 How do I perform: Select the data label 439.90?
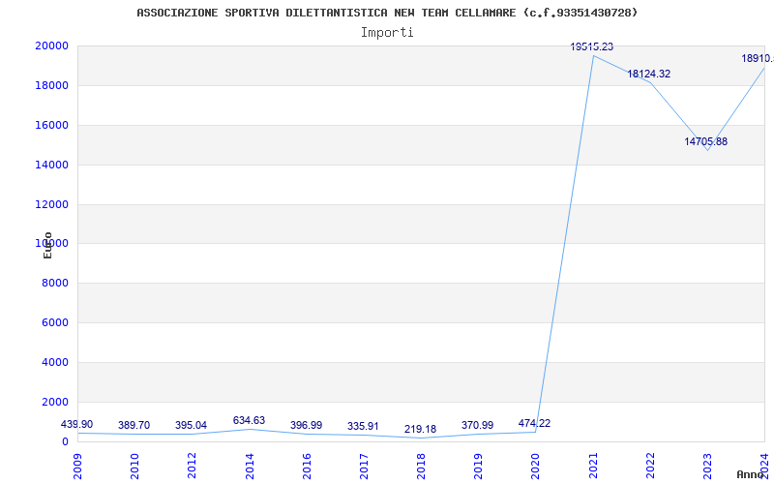tap(76, 424)
